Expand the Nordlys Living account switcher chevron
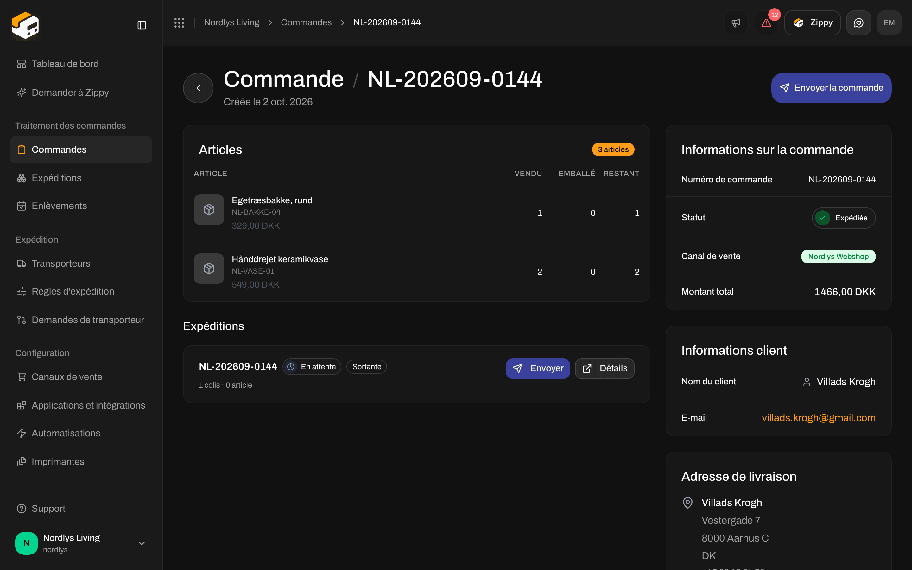 142,543
